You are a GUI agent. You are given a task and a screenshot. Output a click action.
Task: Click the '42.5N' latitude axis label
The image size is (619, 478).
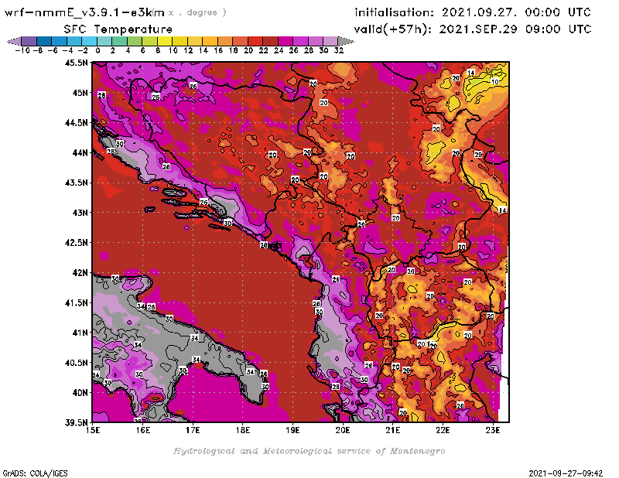tap(76, 243)
